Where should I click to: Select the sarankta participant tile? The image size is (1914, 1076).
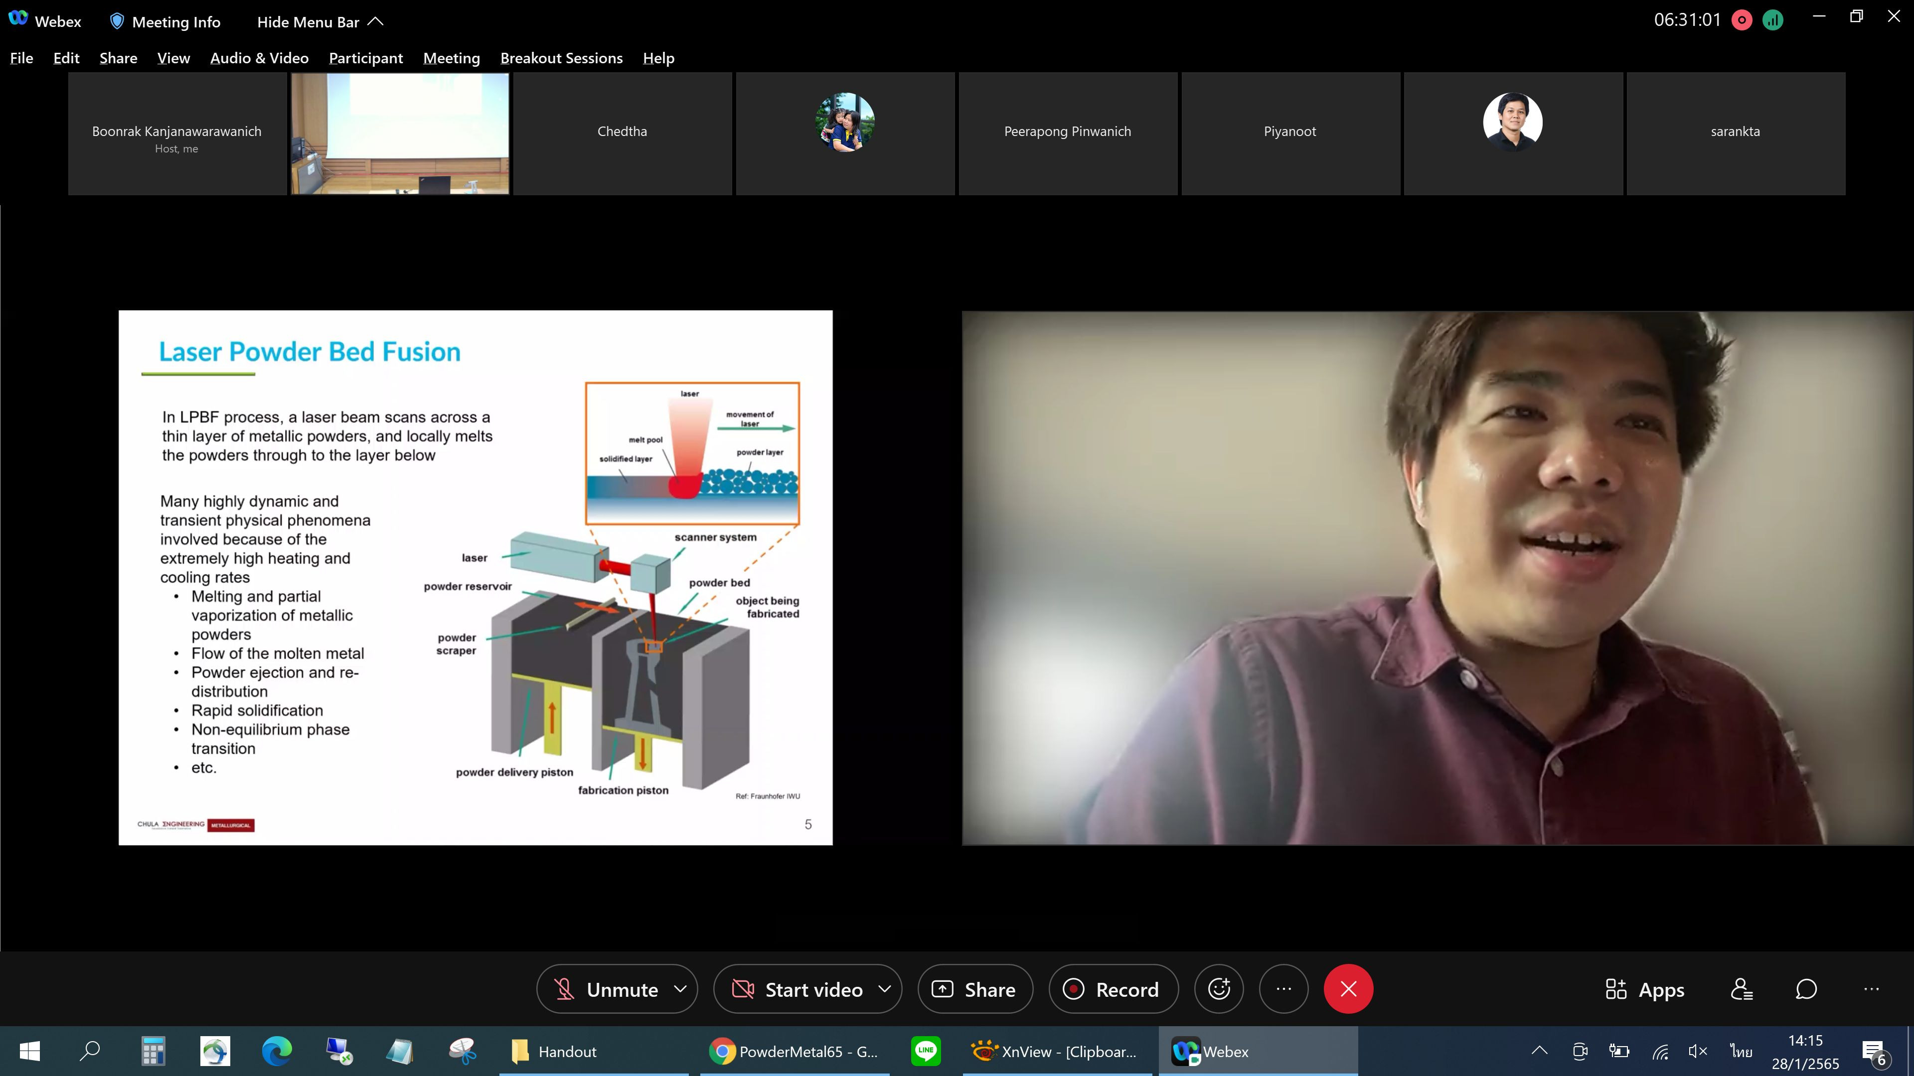(x=1736, y=134)
